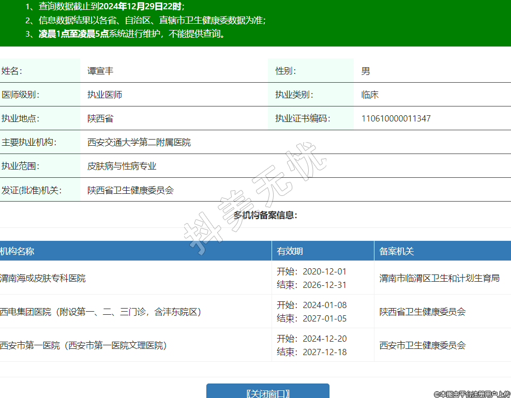Screen dimensions: 511x398
Task: Select the 临床 practice category value
Action: point(370,95)
